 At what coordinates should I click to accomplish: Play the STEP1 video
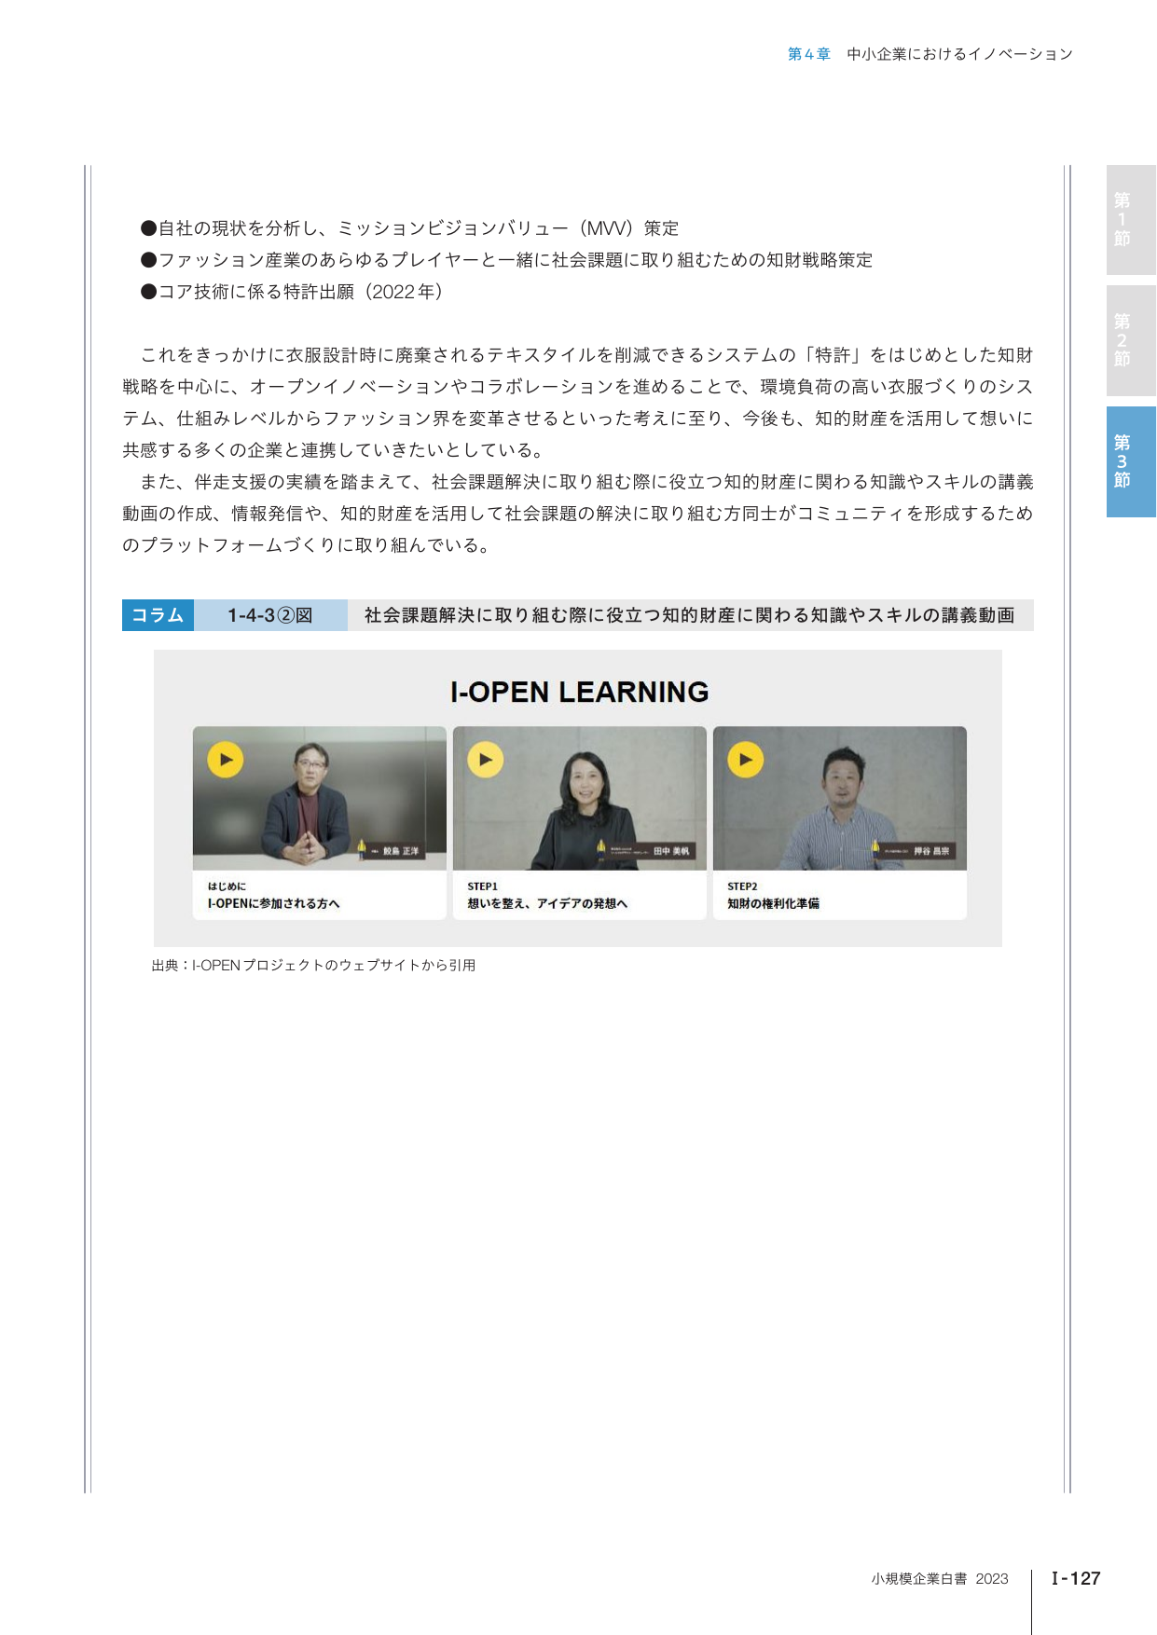[x=485, y=760]
